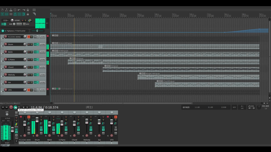Open TRIM envelope menu on E.Piano track

tap(42, 59)
